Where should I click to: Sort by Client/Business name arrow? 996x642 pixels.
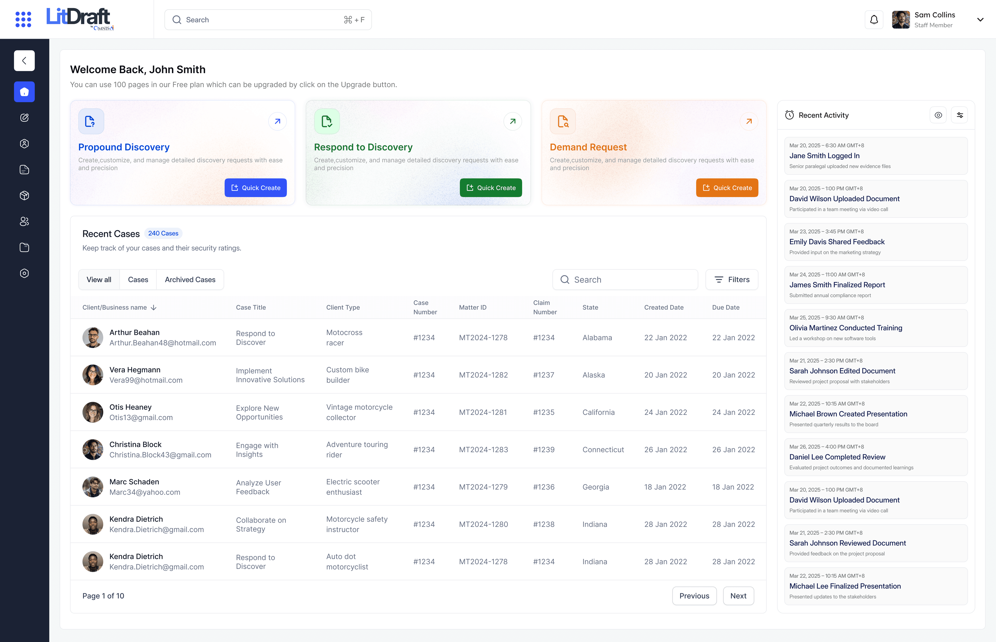[x=154, y=308]
